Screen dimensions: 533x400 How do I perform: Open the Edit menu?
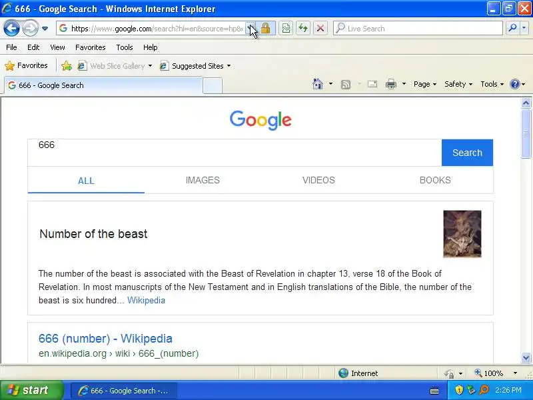(33, 47)
